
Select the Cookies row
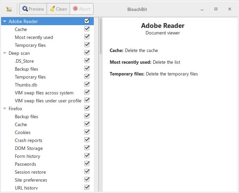click(x=47, y=132)
